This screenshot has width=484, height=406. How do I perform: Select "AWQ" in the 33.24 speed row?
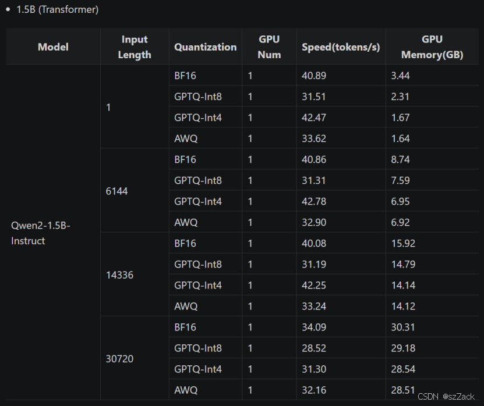point(186,306)
